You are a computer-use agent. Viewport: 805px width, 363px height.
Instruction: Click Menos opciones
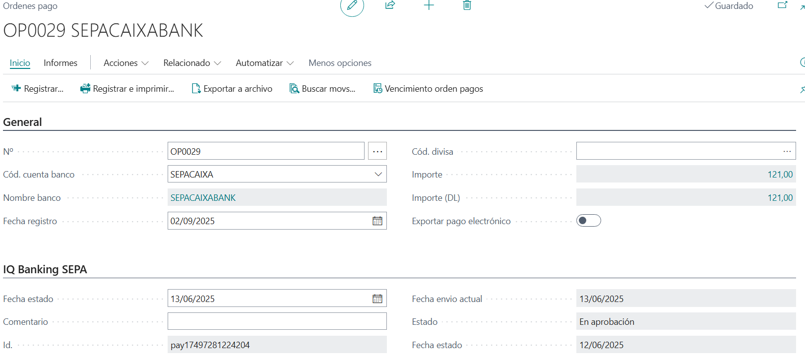pyautogui.click(x=340, y=63)
